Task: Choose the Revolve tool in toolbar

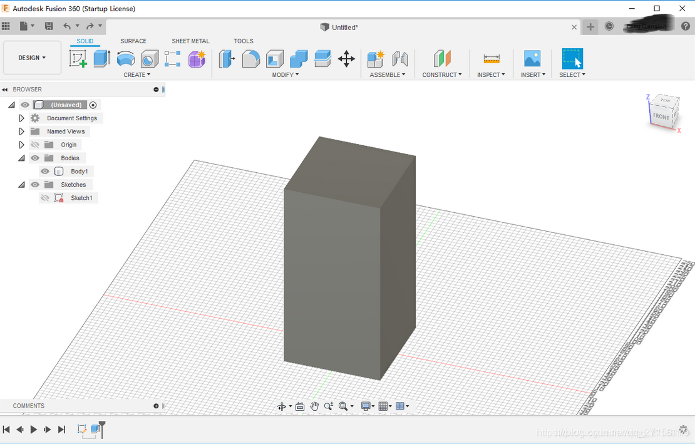Action: click(x=126, y=59)
